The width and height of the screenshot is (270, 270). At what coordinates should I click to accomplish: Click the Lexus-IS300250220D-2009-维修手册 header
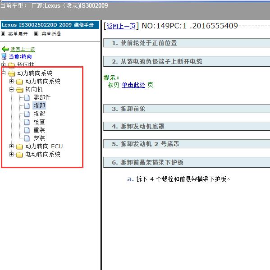point(50,25)
